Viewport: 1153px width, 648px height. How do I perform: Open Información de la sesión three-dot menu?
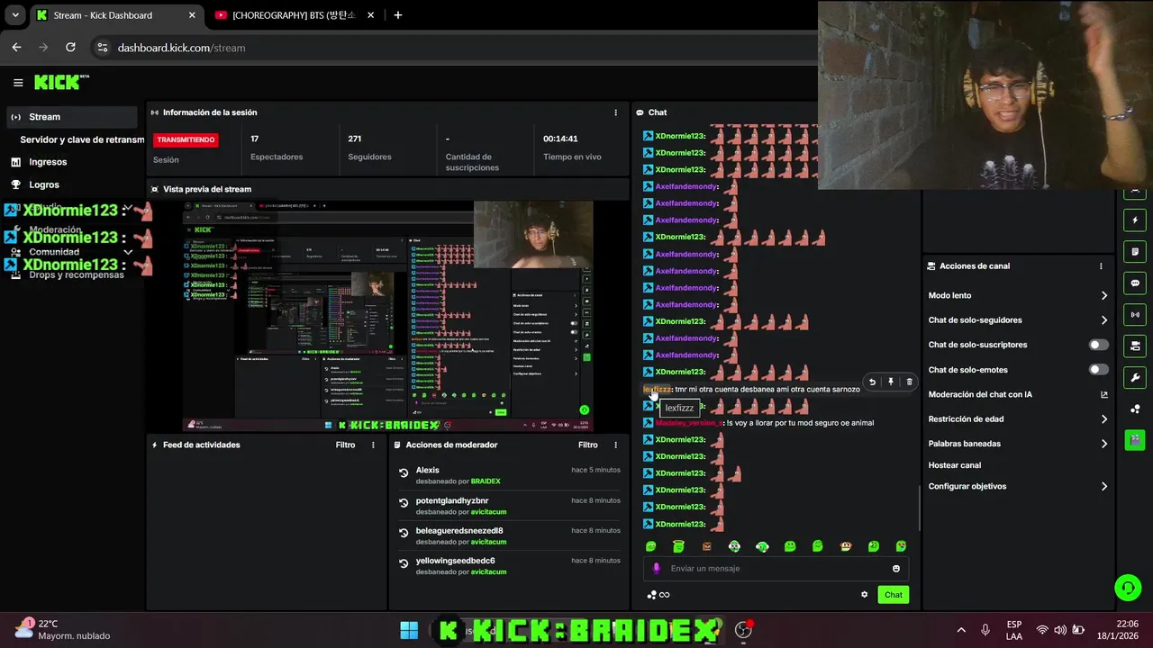point(616,112)
